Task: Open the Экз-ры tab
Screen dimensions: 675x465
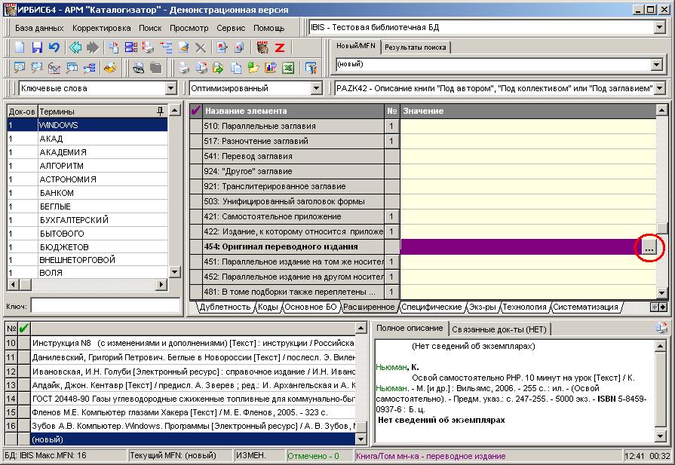Action: [482, 307]
